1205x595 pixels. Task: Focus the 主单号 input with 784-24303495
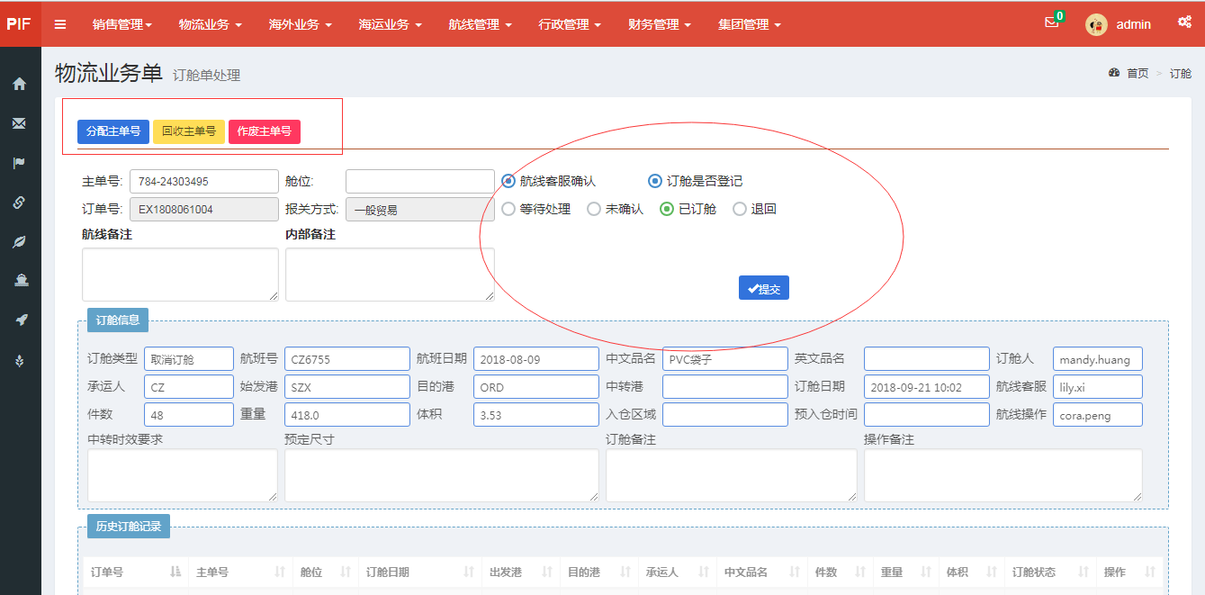point(204,182)
